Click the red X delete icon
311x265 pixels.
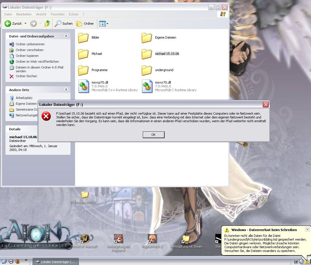tap(12, 76)
